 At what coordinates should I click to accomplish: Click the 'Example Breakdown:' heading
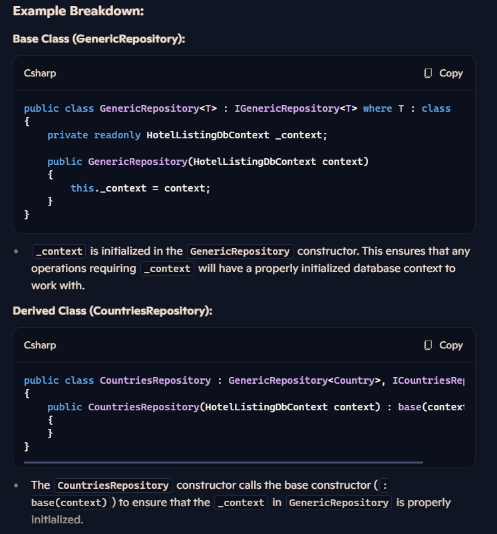(79, 11)
